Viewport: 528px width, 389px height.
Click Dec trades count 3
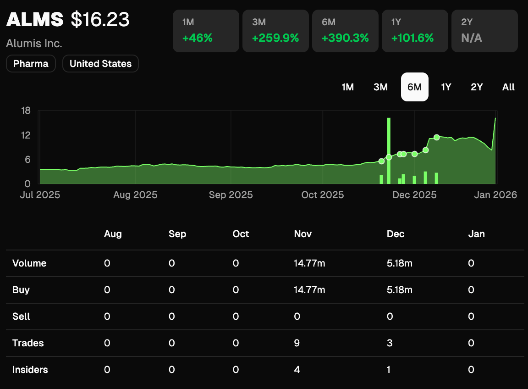390,343
